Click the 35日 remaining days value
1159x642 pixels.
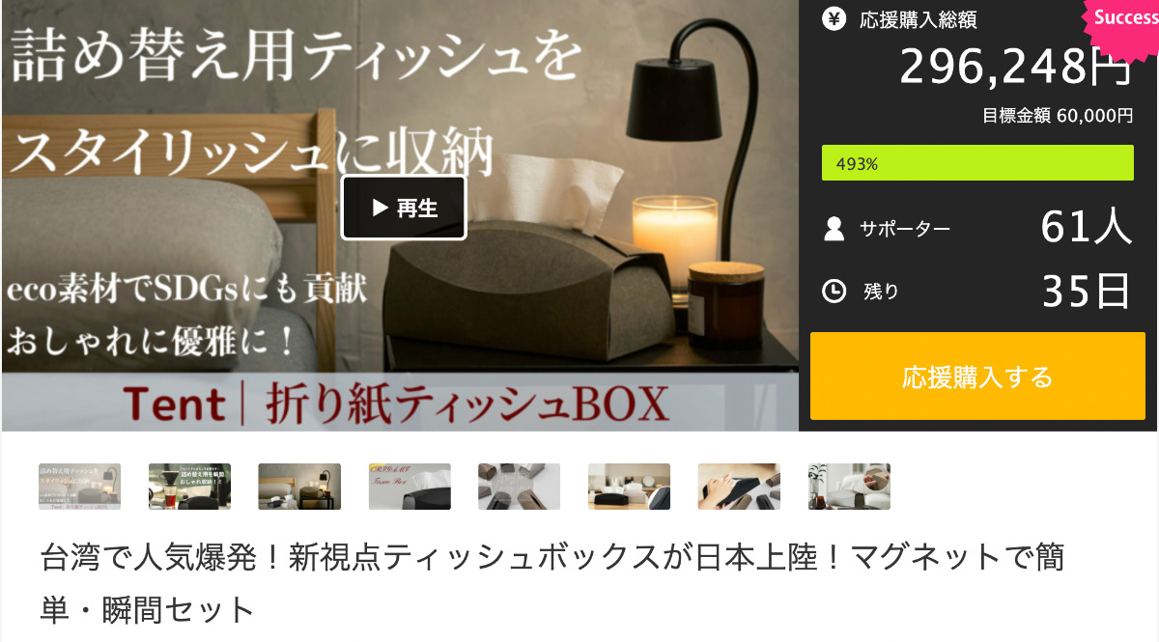click(x=1086, y=290)
